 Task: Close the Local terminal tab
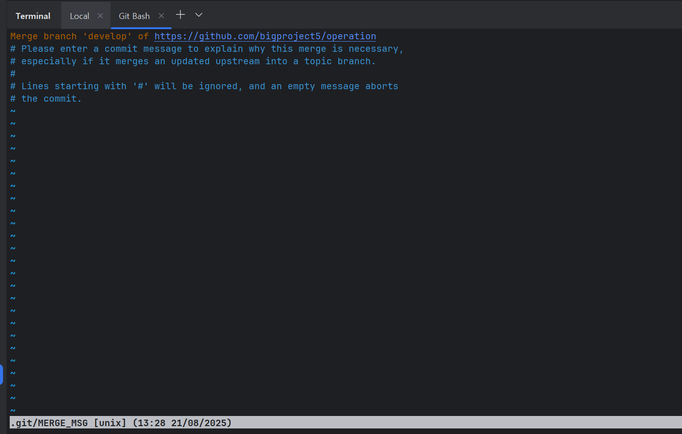pyautogui.click(x=100, y=16)
